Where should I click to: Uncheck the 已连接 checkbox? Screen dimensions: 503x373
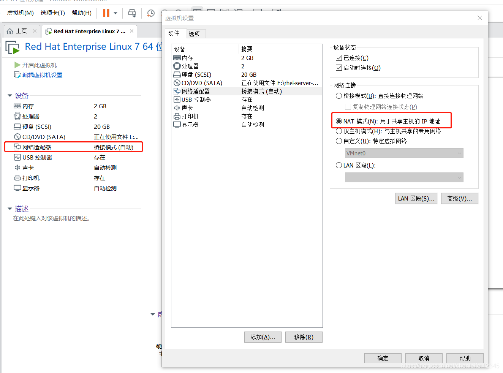[x=339, y=57]
